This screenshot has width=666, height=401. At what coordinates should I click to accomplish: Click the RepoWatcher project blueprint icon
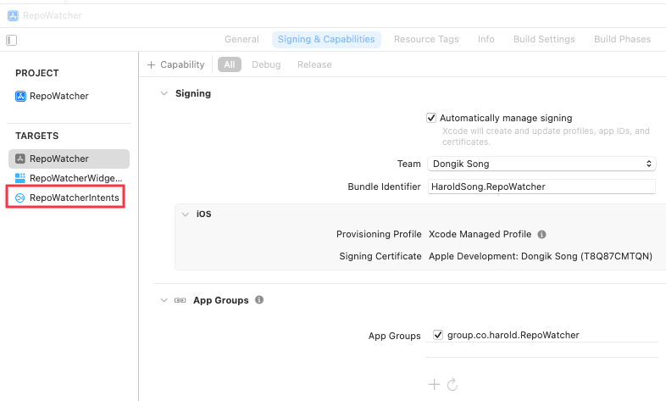[x=20, y=97]
